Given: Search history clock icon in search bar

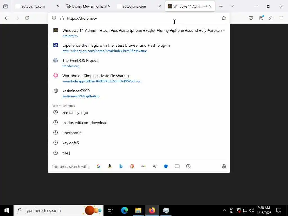Looking at the screenshot, I should point(188,166).
